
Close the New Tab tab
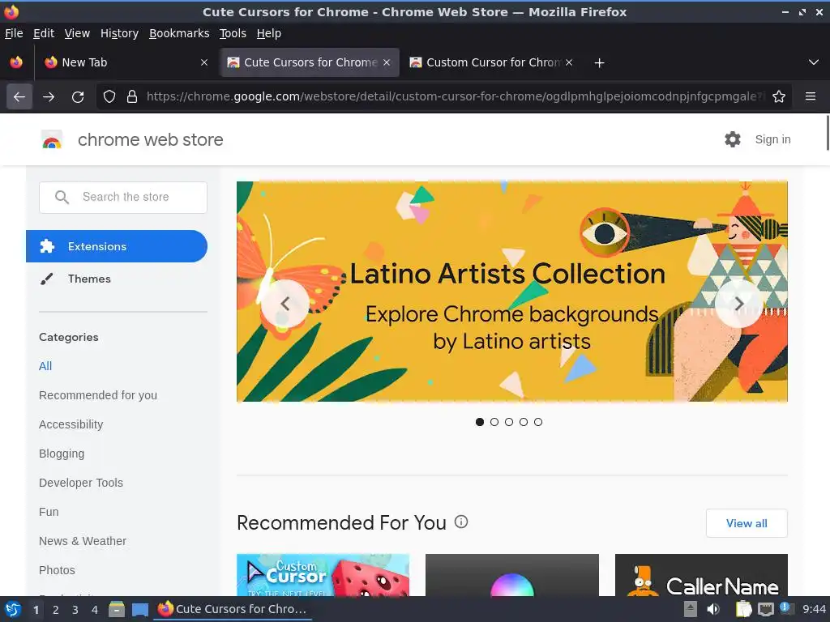[x=204, y=62]
